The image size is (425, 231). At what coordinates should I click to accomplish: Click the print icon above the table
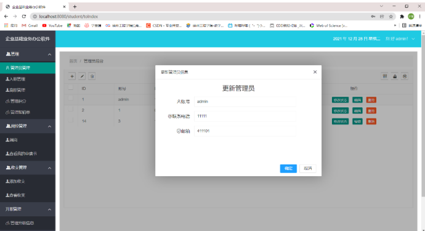[x=405, y=76]
